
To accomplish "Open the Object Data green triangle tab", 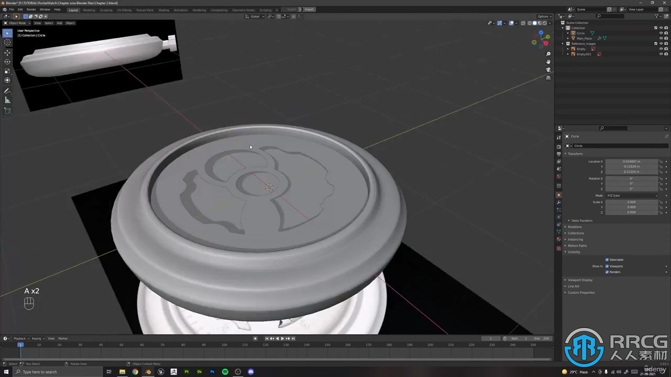I will click(x=559, y=232).
